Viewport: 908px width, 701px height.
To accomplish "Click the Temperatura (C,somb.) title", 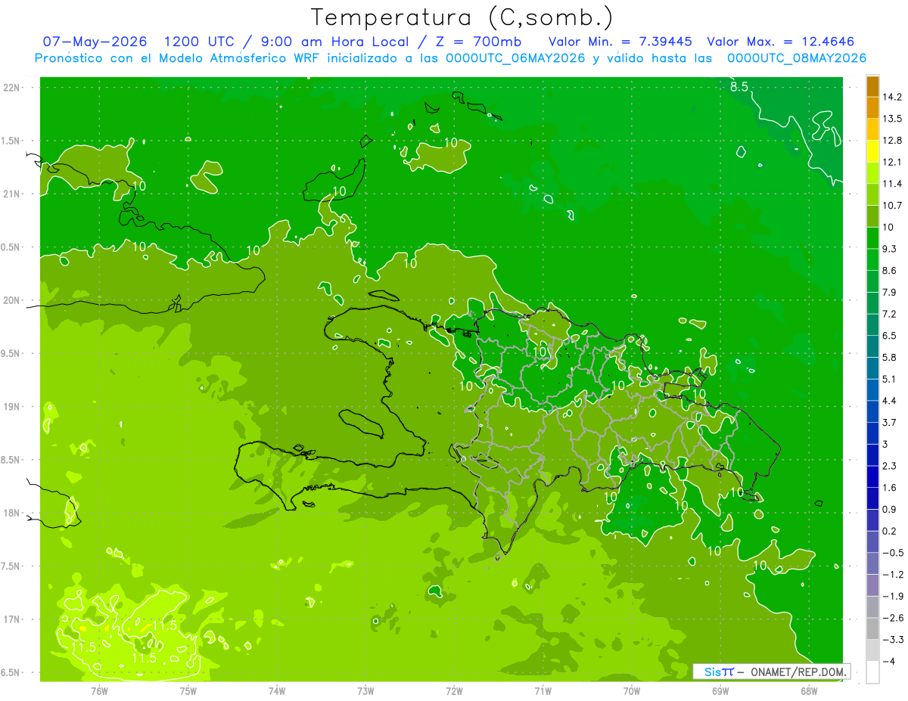I will (x=462, y=17).
